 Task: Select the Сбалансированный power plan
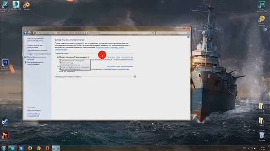(58, 57)
